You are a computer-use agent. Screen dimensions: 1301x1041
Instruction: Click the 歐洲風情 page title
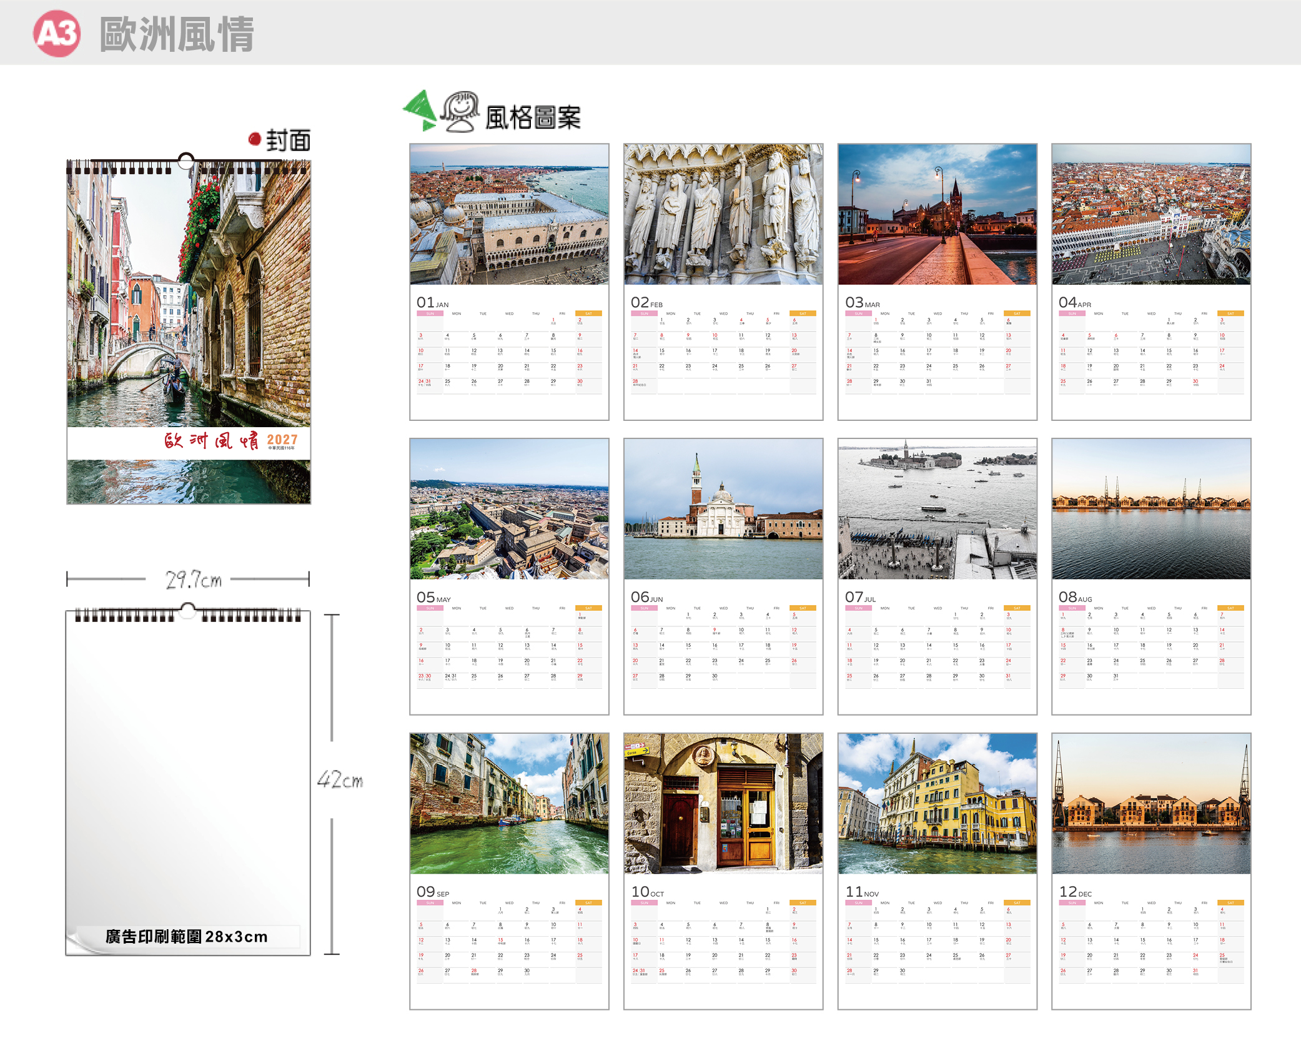(177, 34)
